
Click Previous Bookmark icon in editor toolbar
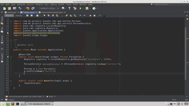tap(66, 16)
